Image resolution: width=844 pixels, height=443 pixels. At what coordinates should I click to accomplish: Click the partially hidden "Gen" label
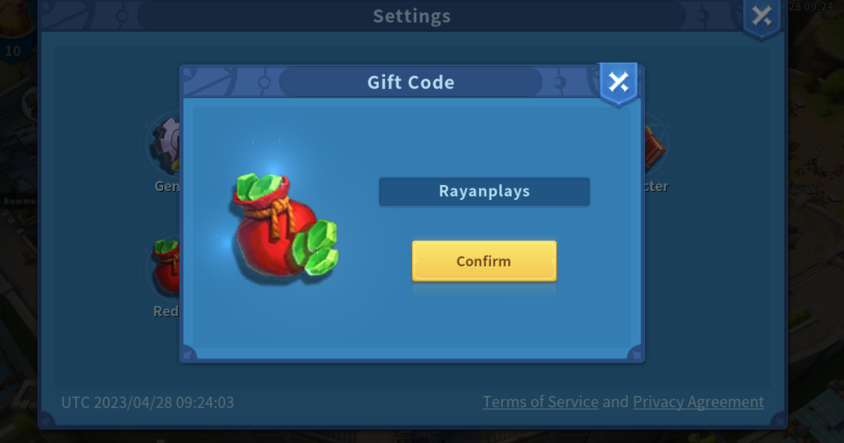(x=167, y=187)
